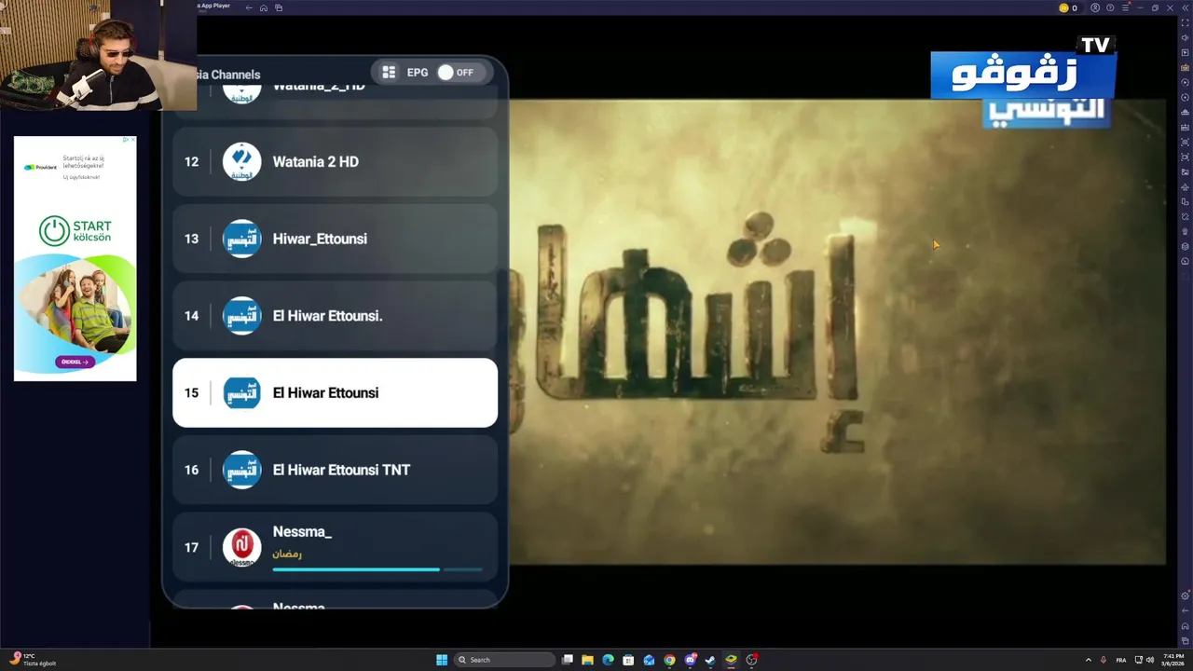The height and width of the screenshot is (671, 1193).
Task: Click the highlighted orange TV side toolbar icon
Action: tap(1185, 67)
